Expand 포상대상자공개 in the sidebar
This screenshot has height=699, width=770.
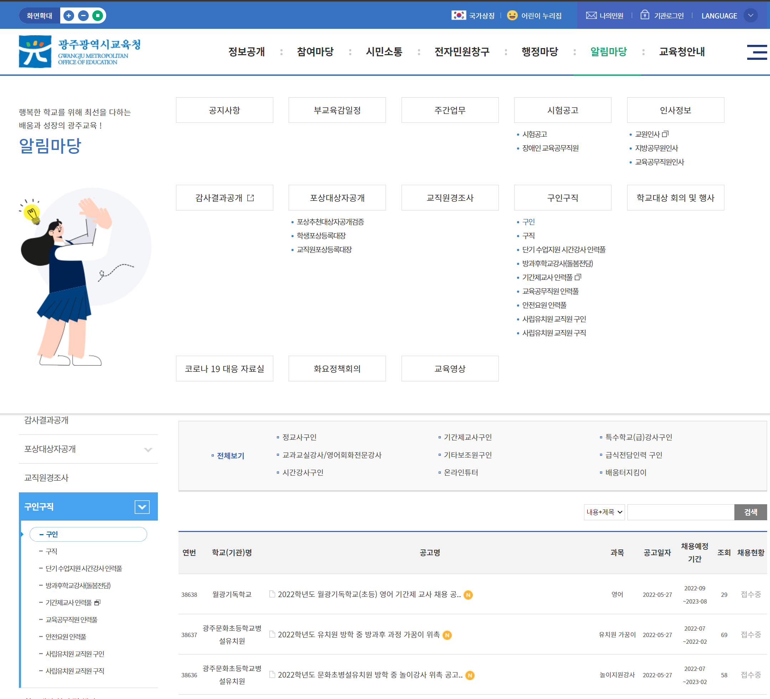148,449
